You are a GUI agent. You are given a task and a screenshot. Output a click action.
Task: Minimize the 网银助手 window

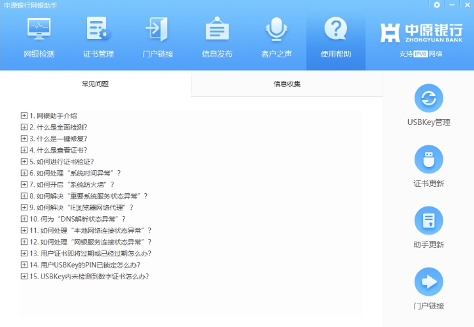click(x=452, y=5)
